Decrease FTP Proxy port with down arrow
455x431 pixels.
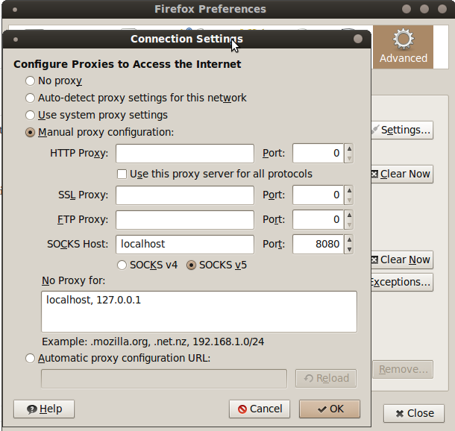tap(349, 224)
